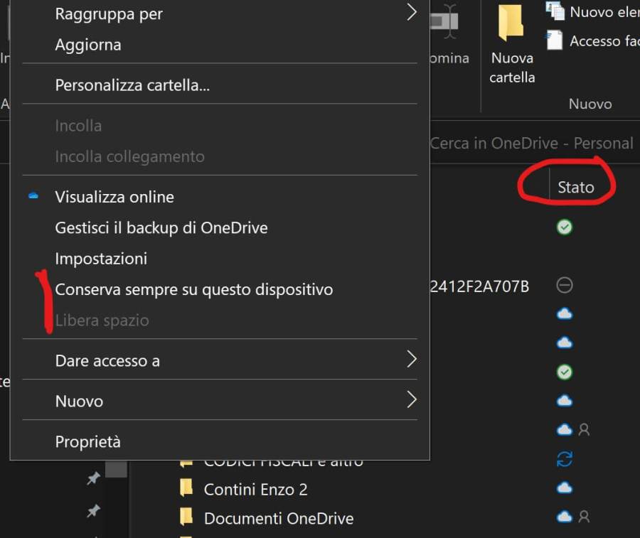The width and height of the screenshot is (640, 538).
Task: Click the Nuova cartella folder icon
Action: (x=511, y=24)
